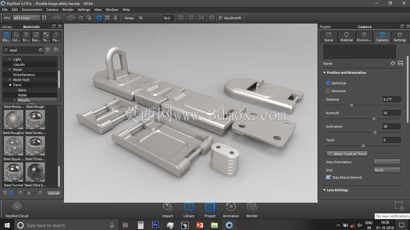The height and width of the screenshot is (230, 410).
Task: Open KeyShot Cloud
Action: (x=17, y=209)
